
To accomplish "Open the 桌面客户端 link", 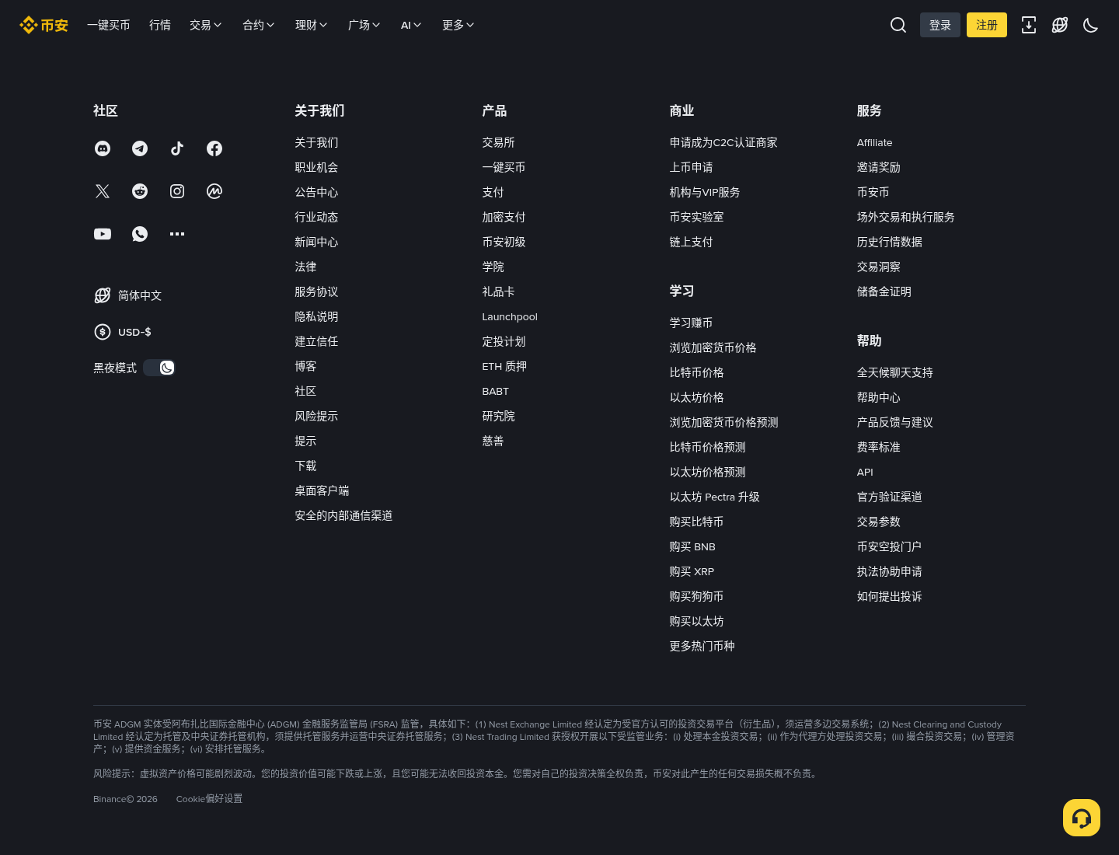I will point(322,490).
